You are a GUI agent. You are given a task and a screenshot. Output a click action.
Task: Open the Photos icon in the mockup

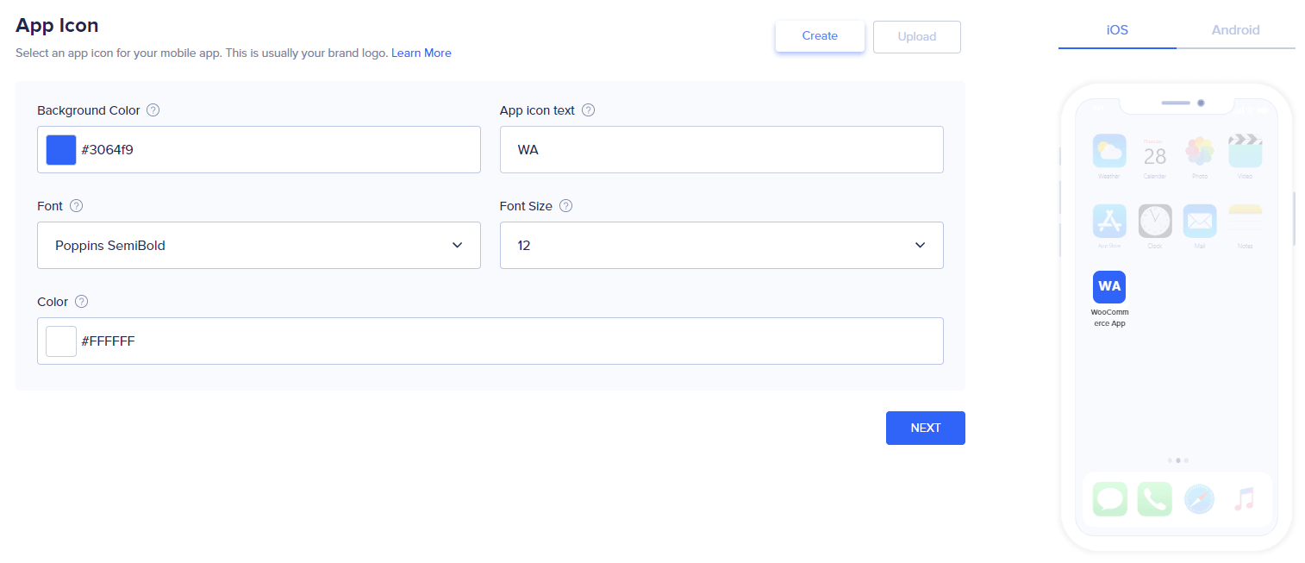[x=1200, y=152]
